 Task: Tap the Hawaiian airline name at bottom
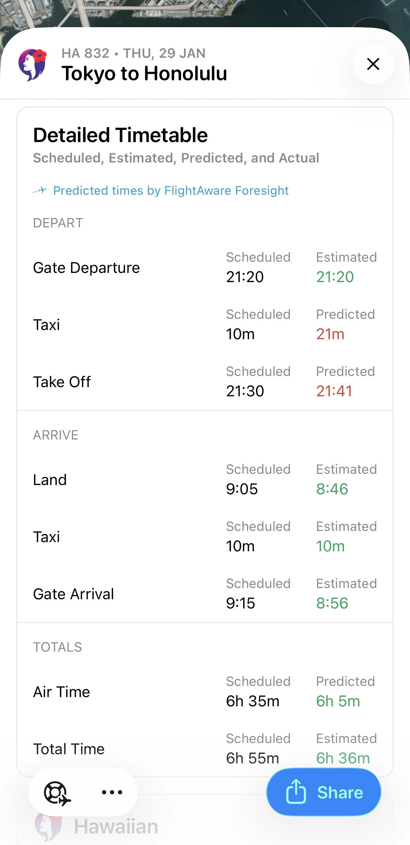pos(116,827)
